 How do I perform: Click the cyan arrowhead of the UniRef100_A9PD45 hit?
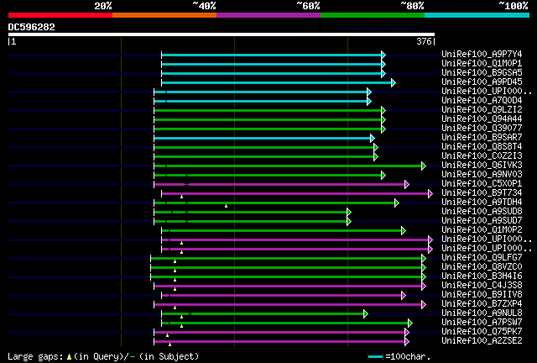coord(394,82)
